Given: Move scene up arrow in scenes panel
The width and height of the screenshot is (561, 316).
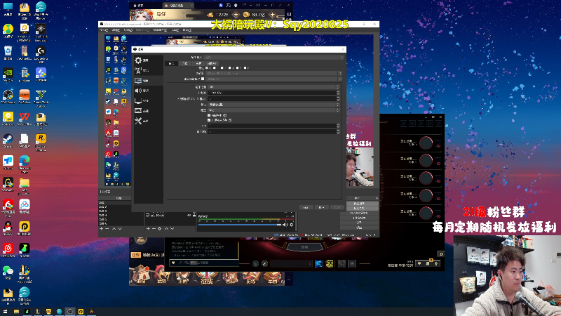Looking at the screenshot, I should pos(114,229).
